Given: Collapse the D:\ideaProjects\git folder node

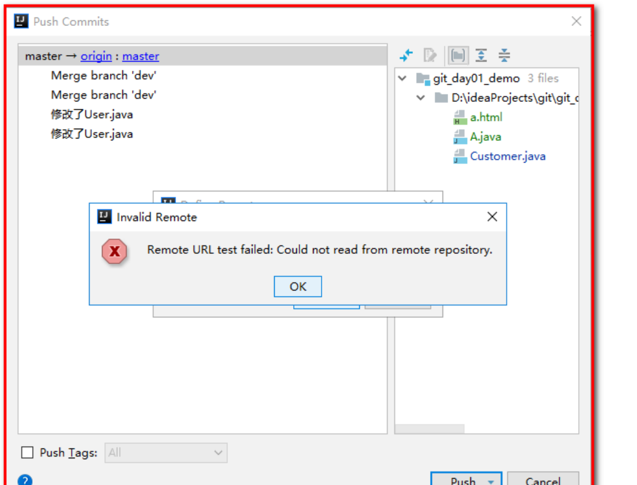Looking at the screenshot, I should [421, 98].
